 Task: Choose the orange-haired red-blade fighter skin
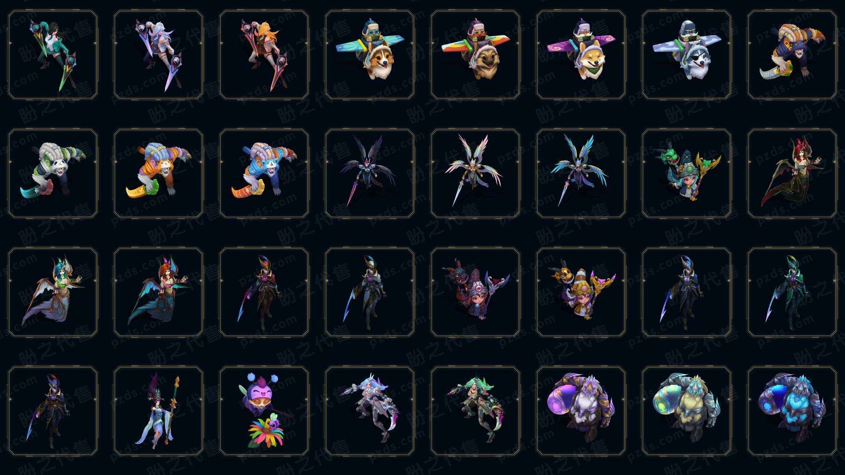coord(264,55)
